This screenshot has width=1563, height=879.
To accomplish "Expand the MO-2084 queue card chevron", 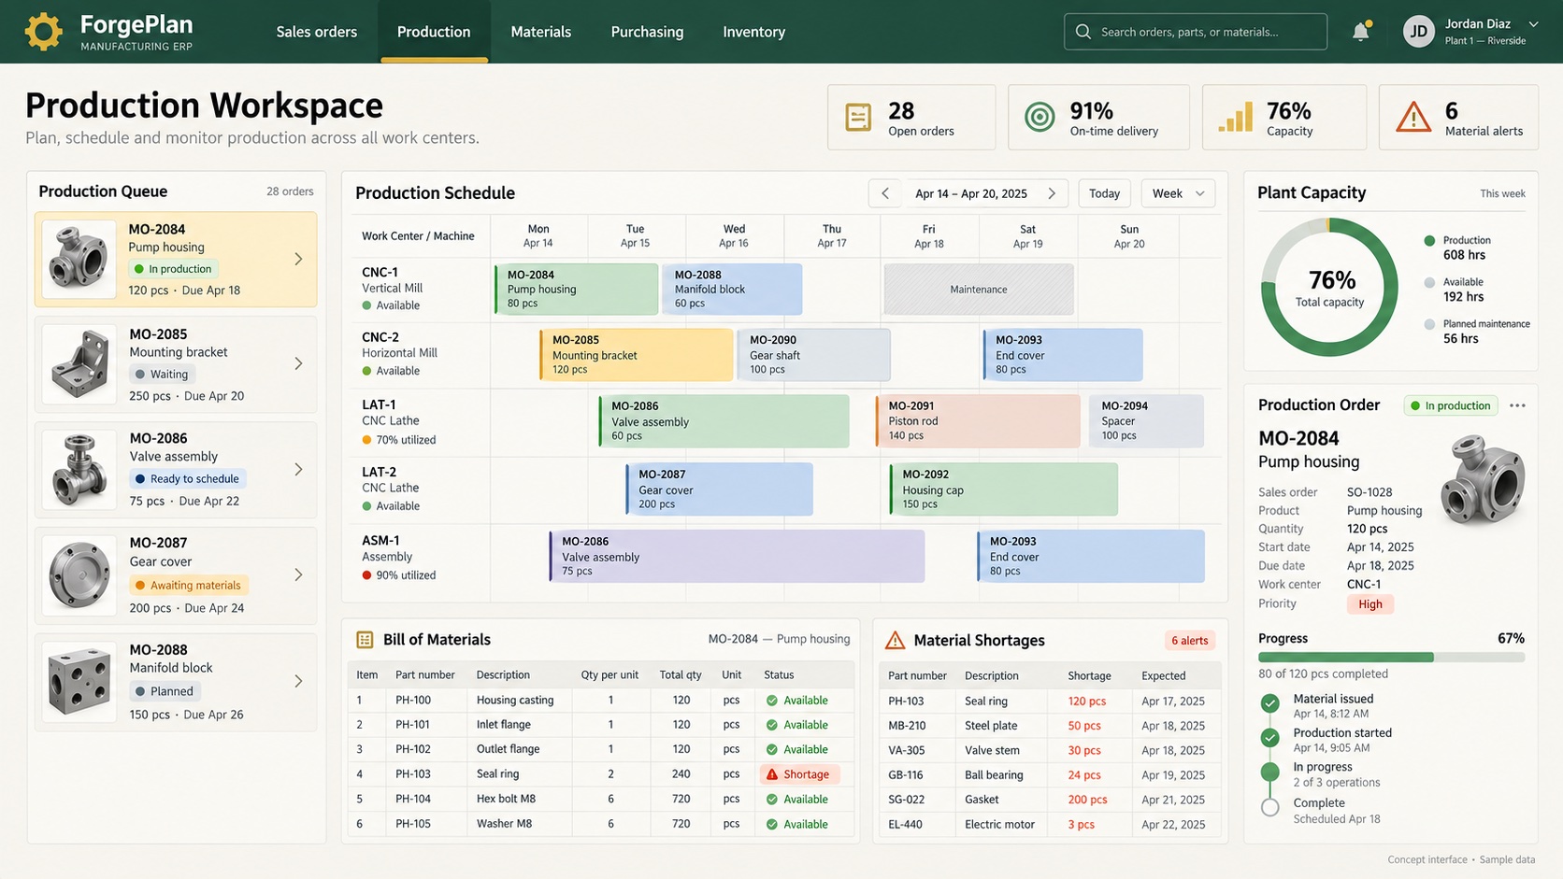I will click(298, 259).
